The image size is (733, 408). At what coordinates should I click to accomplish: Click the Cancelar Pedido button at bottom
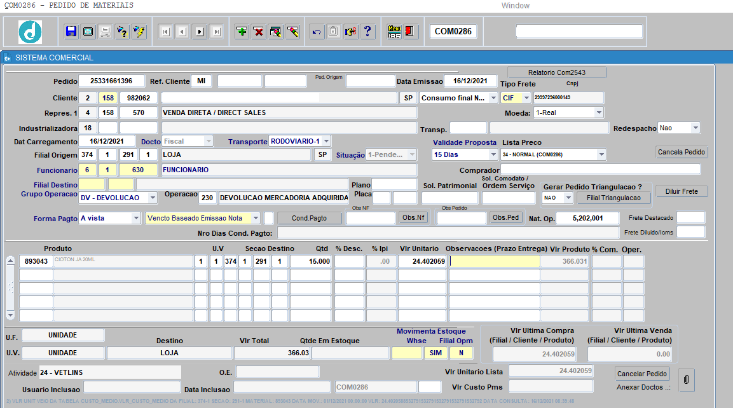tap(642, 374)
